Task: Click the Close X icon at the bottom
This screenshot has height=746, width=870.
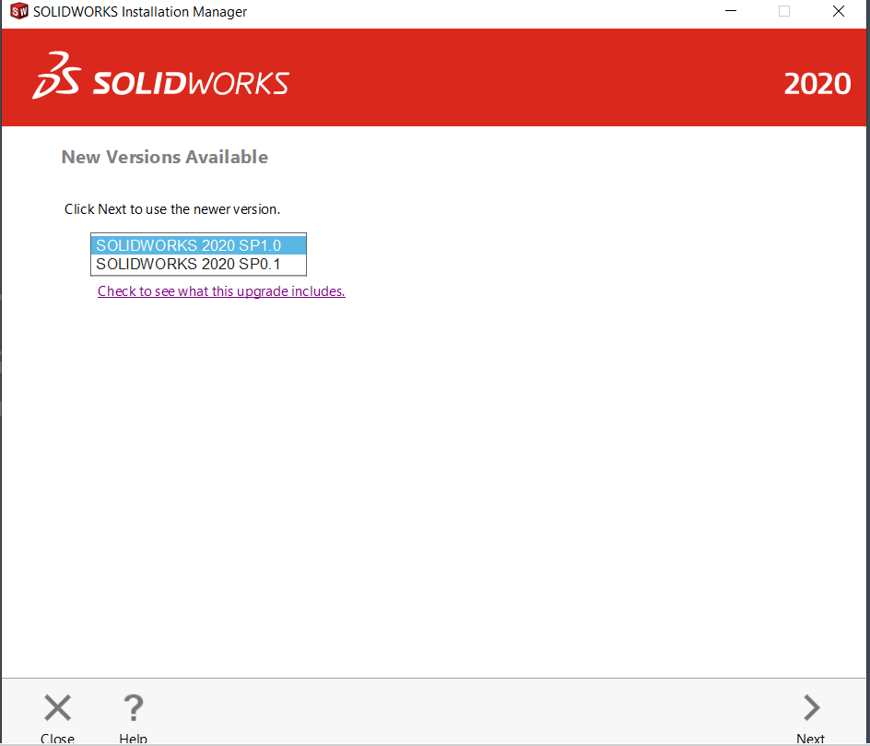Action: pos(58,707)
